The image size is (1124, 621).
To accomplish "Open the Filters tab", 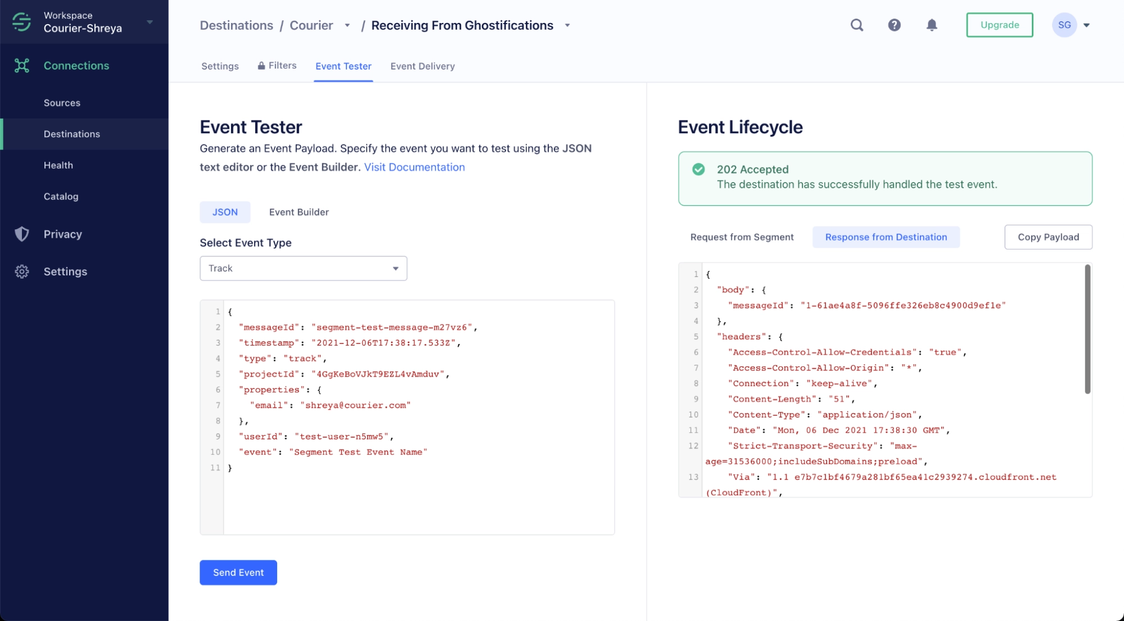I will [277, 66].
